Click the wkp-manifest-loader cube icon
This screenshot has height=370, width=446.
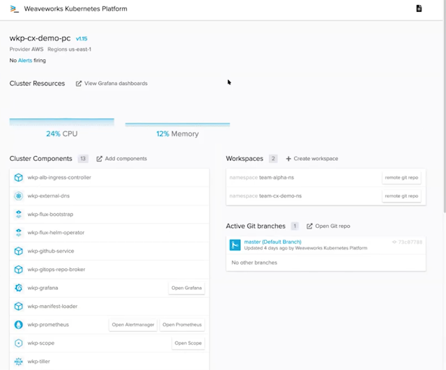(19, 307)
